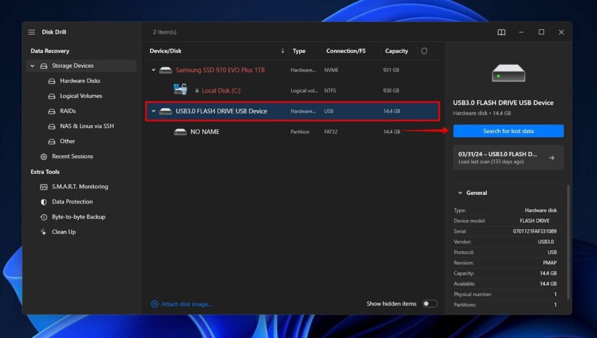Load the 03/31/24 last scan session
Viewport: 597px width, 338px height.
508,157
